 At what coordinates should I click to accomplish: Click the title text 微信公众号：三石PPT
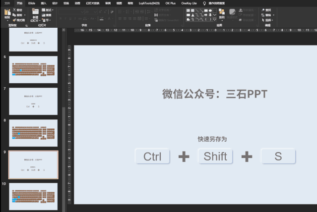coord(215,94)
